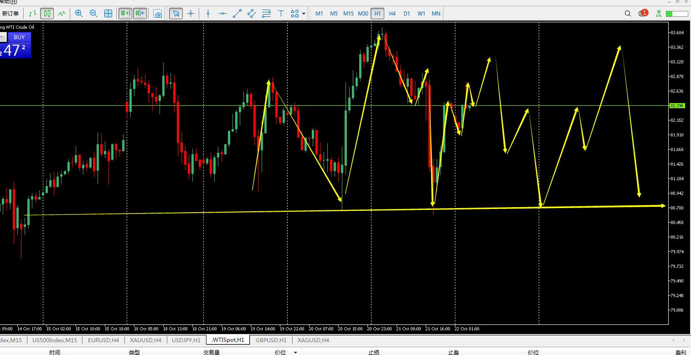Click the 82.396 current price label
This screenshot has height=355, width=691.
coord(677,105)
